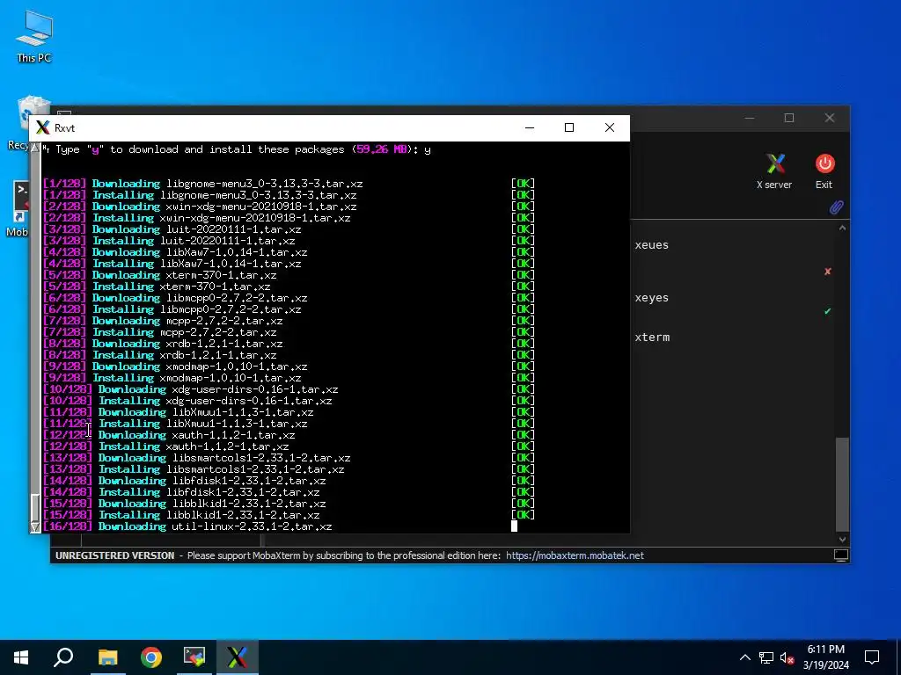Show hidden system tray icons
Image resolution: width=901 pixels, height=675 pixels.
coord(744,657)
